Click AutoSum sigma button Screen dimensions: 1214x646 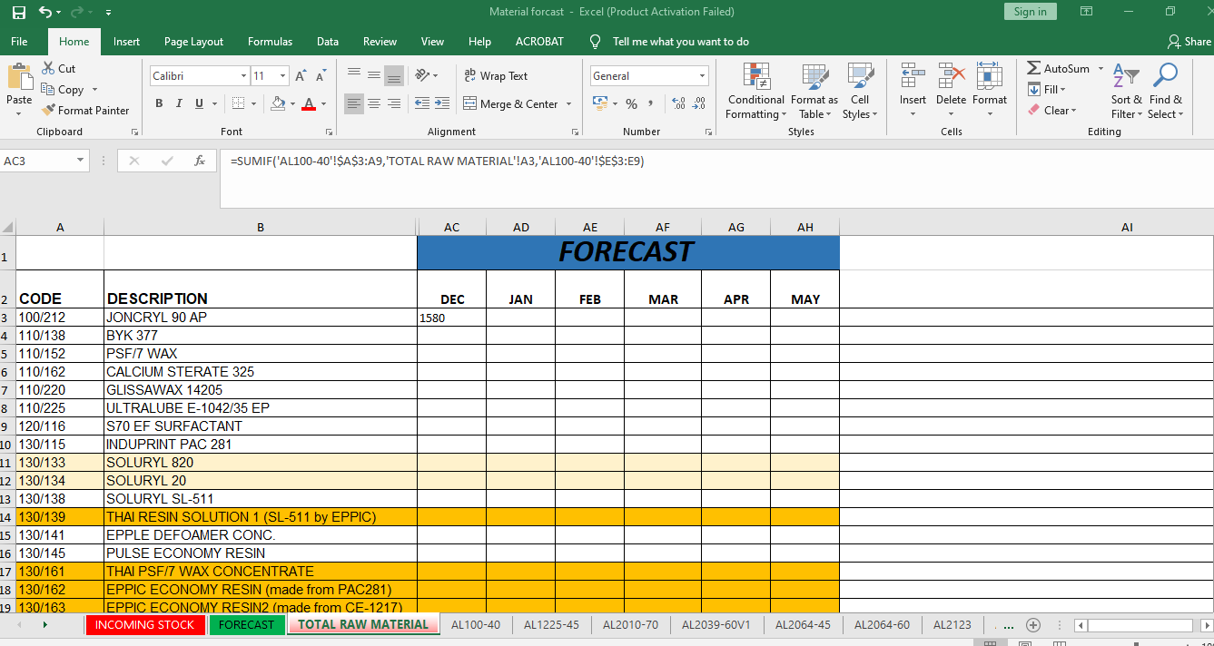tap(1058, 69)
